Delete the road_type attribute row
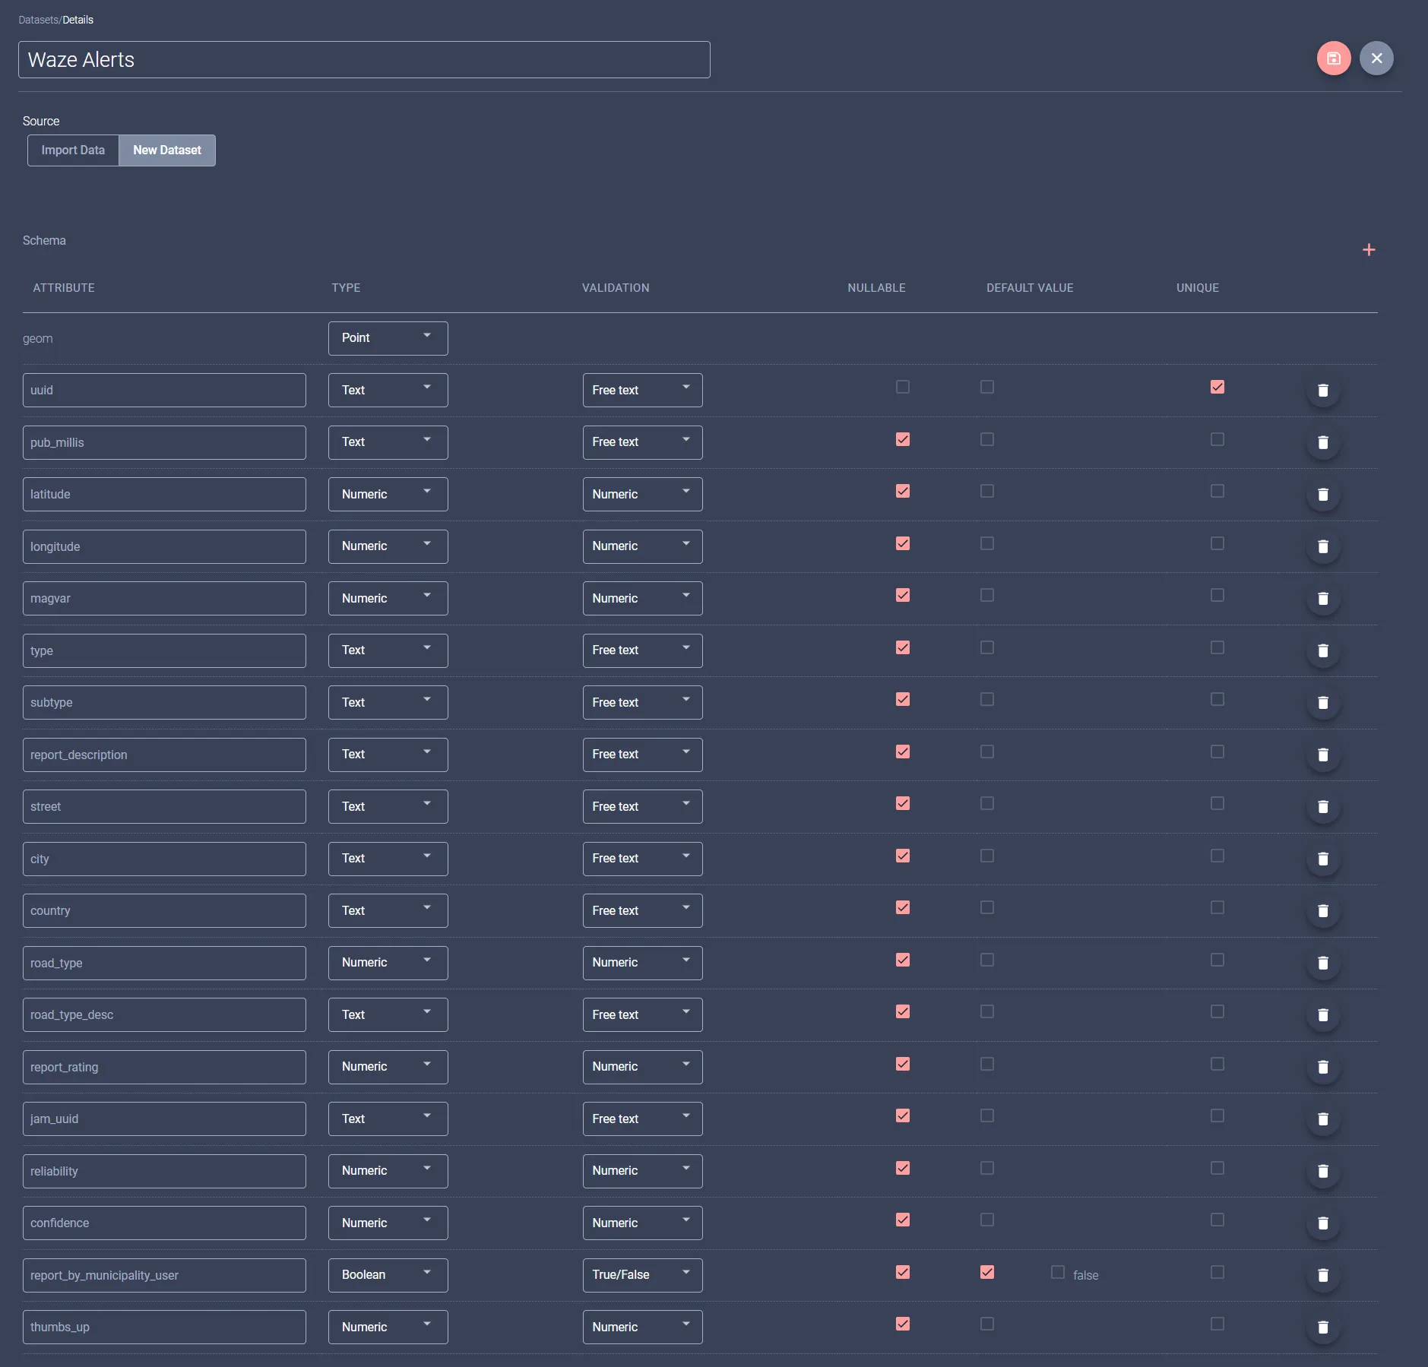Image resolution: width=1428 pixels, height=1367 pixels. pos(1322,963)
